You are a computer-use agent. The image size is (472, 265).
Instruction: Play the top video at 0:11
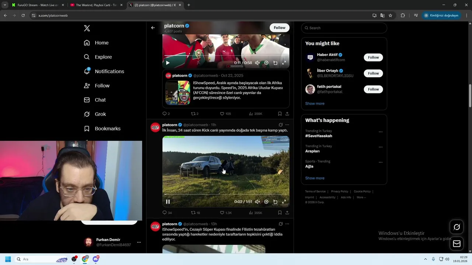point(168,63)
